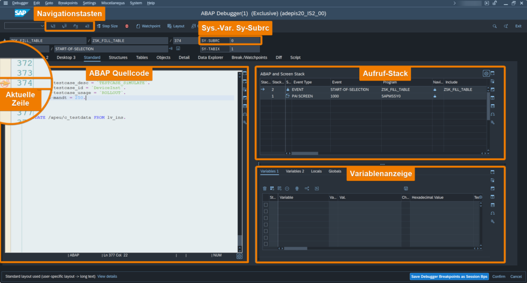
Task: Open the System menu
Action: click(x=136, y=3)
